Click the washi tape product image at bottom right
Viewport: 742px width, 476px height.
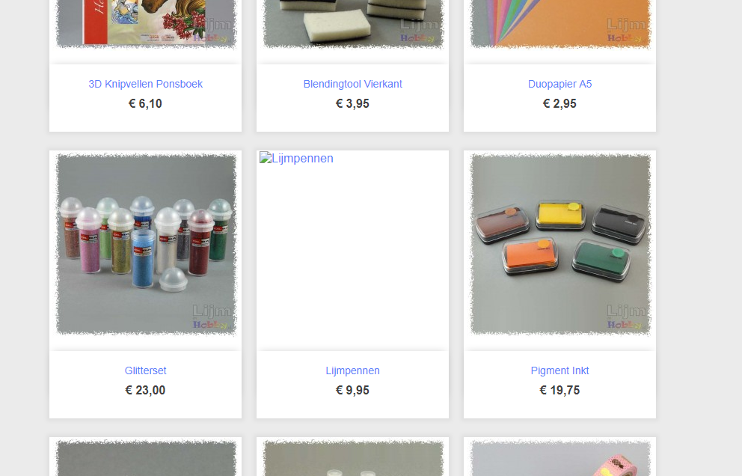[560, 457]
